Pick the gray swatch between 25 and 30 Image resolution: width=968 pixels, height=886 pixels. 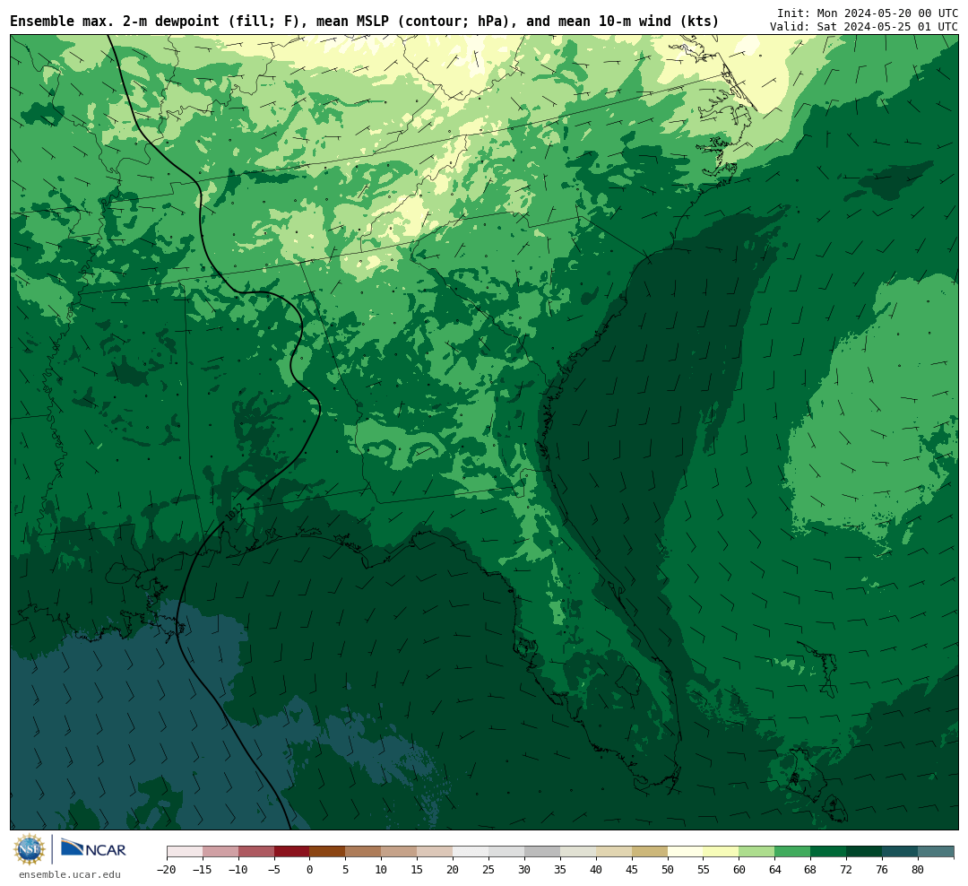506,851
